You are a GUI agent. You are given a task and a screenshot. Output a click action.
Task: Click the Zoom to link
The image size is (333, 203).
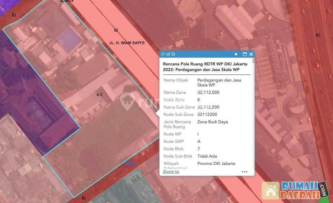171,172
